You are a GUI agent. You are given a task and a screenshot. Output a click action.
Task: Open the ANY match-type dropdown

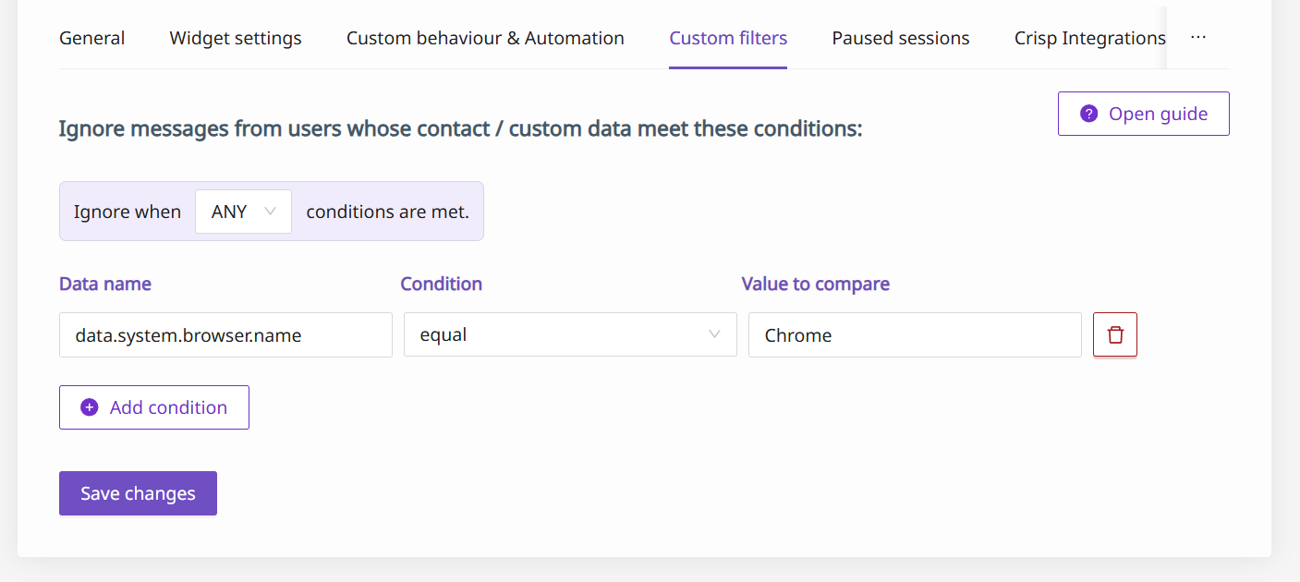[243, 212]
